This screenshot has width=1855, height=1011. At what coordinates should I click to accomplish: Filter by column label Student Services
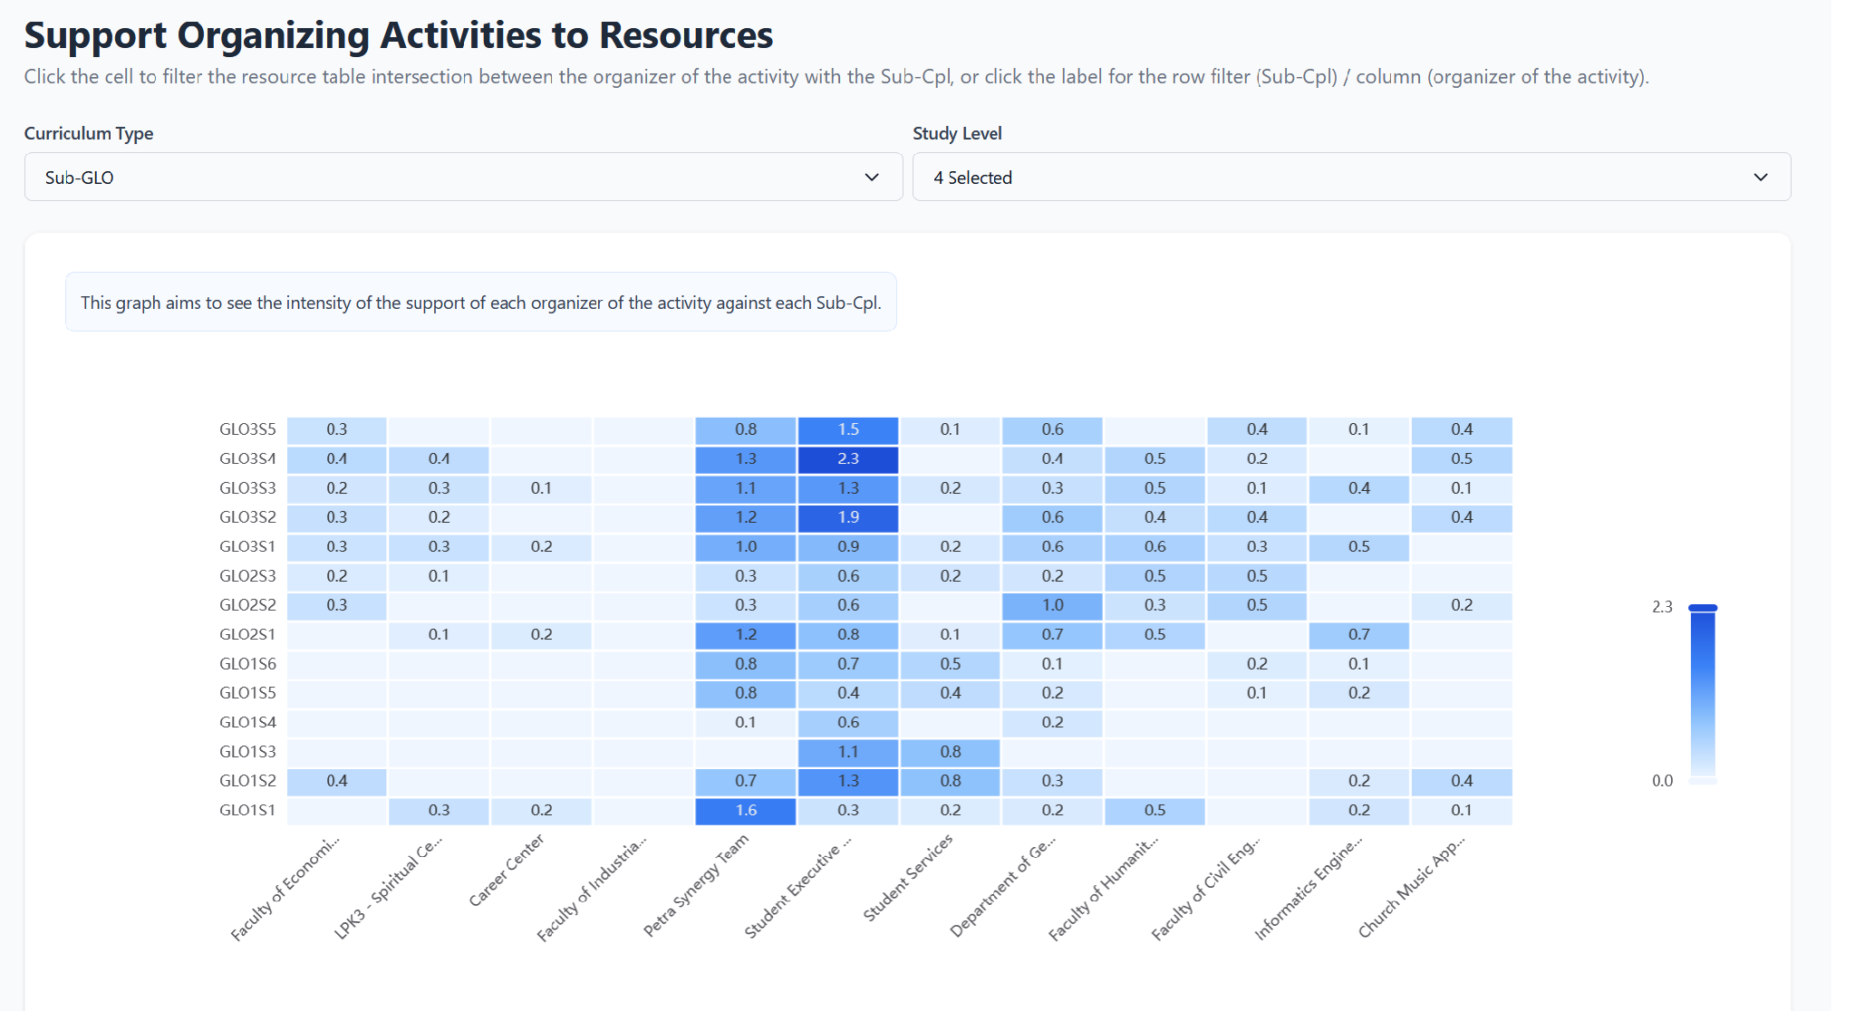(908, 878)
